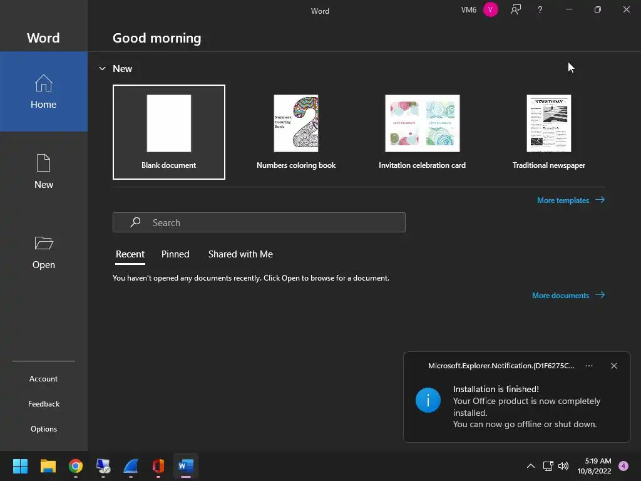Select the Invitation celebration card template
This screenshot has width=641, height=481.
423,132
